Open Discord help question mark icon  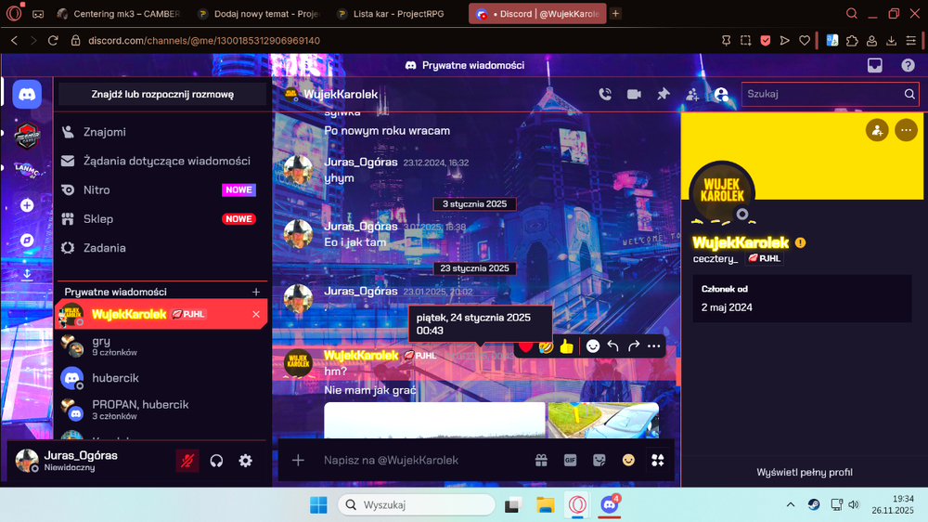point(908,65)
